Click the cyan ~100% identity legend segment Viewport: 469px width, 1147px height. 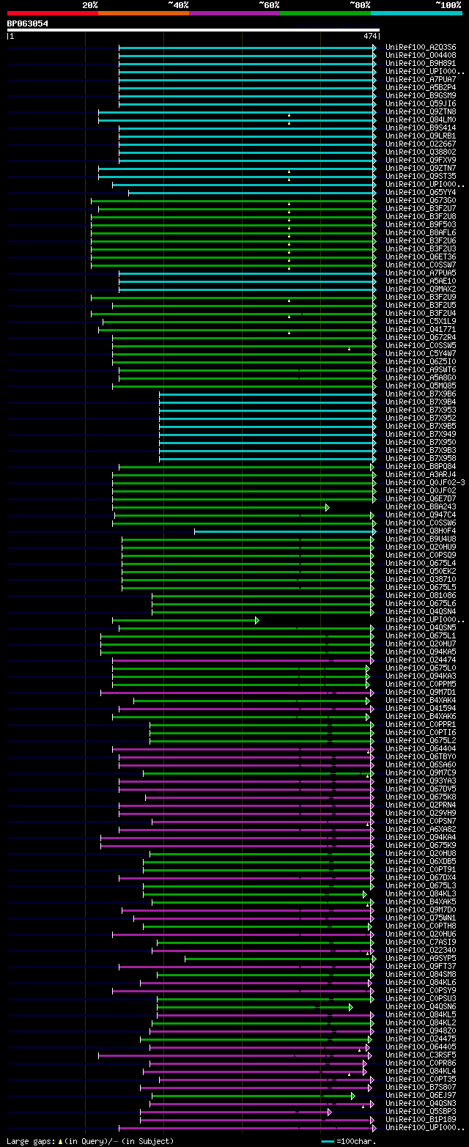416,13
